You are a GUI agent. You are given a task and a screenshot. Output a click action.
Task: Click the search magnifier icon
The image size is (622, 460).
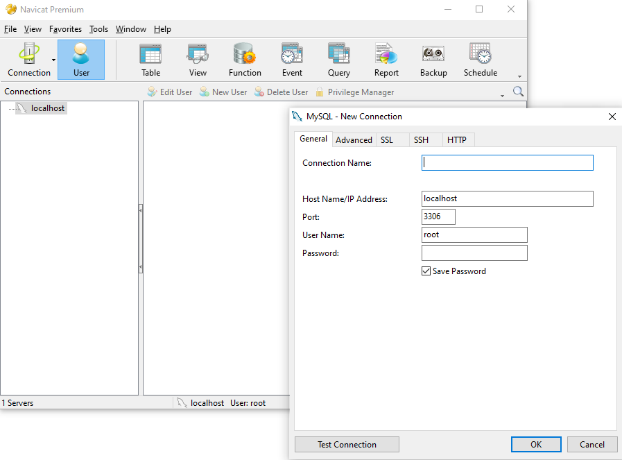(x=518, y=92)
